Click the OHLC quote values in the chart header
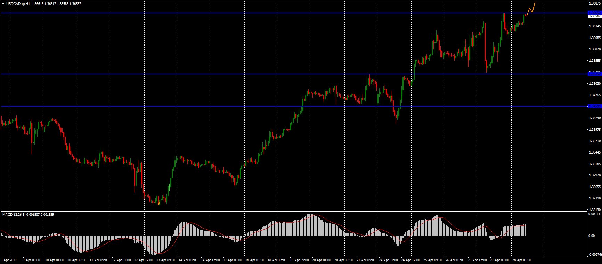This screenshot has height=264, width=602. [x=56, y=3]
